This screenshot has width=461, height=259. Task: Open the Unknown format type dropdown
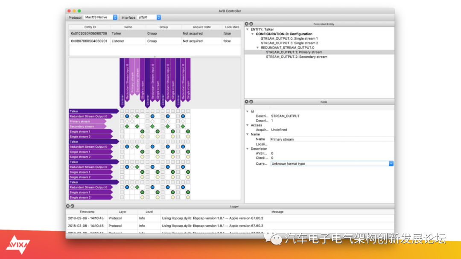(332, 164)
